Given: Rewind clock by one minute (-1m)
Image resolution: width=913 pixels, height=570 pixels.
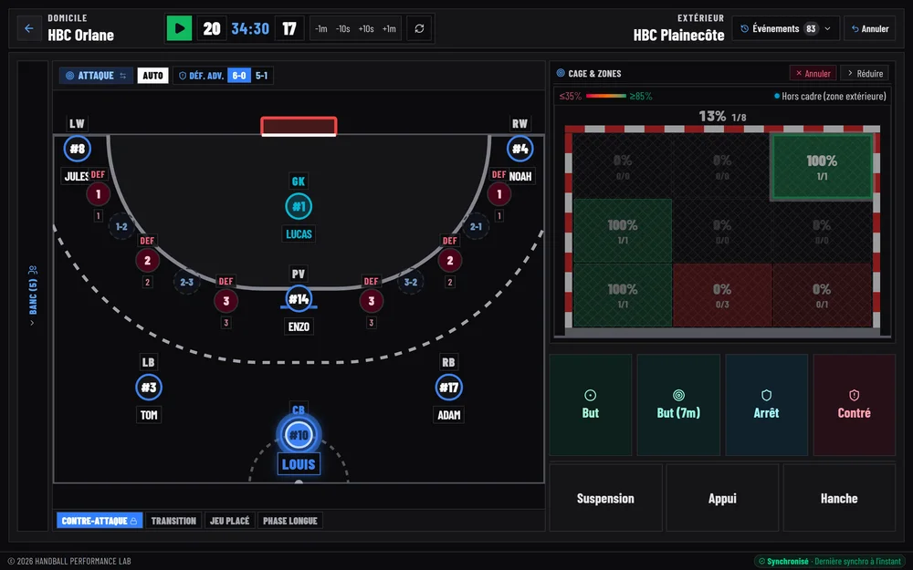Looking at the screenshot, I should [x=320, y=28].
